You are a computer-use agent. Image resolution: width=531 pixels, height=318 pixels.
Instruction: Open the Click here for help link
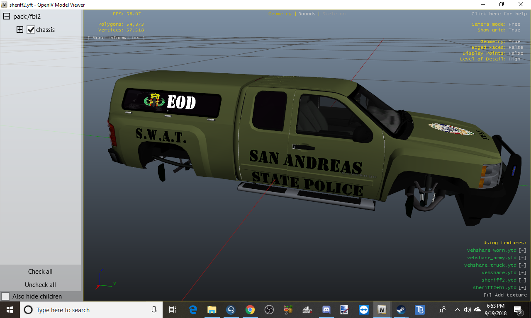pyautogui.click(x=499, y=14)
